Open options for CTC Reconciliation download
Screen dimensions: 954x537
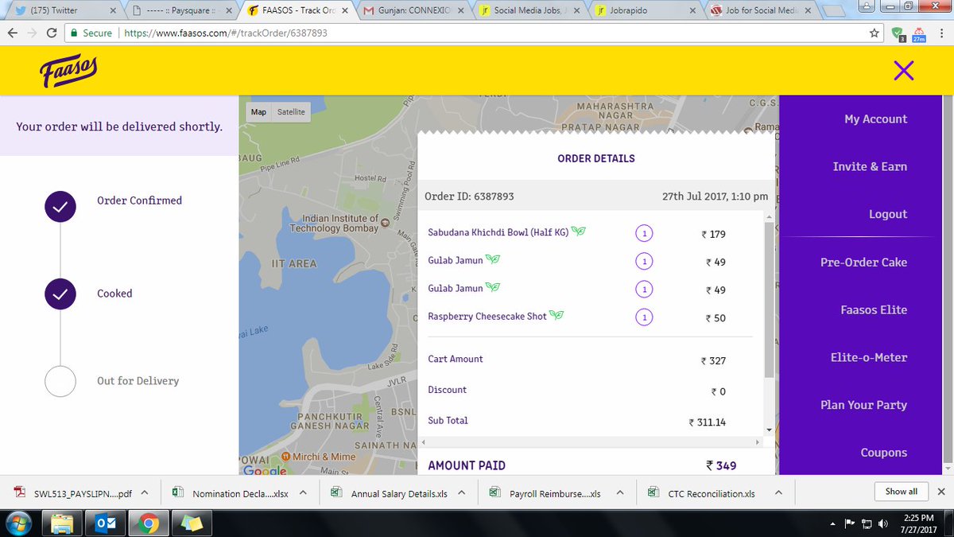[779, 493]
